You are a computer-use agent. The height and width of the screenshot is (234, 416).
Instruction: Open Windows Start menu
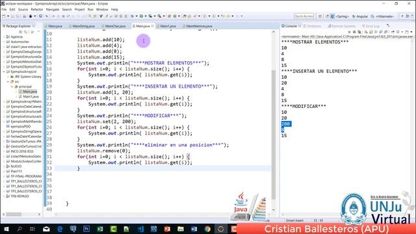tap(6, 229)
